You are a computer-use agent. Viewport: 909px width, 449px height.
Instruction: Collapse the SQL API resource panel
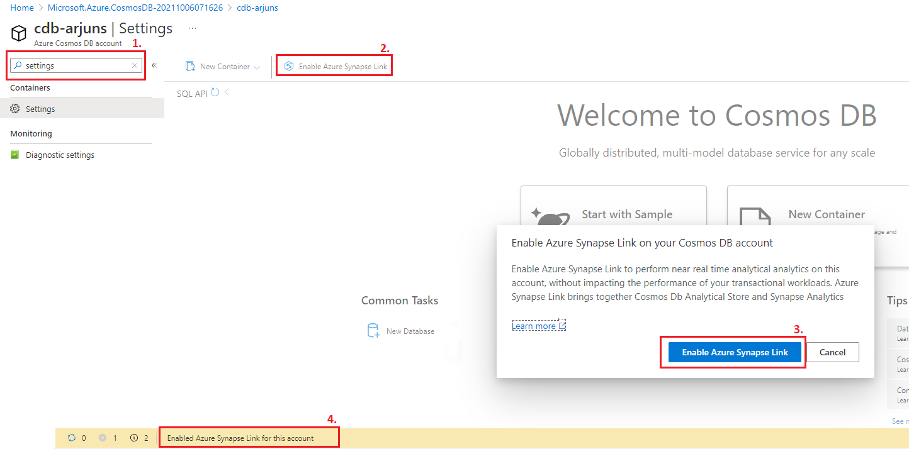pos(227,92)
